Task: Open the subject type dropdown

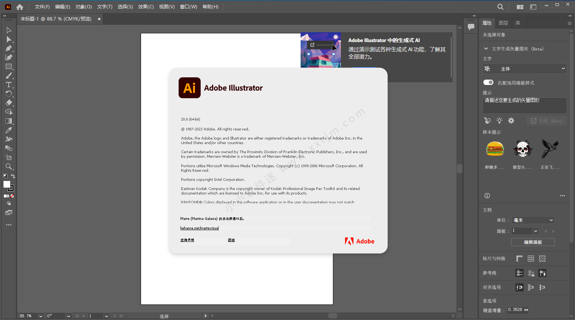Action: point(525,69)
